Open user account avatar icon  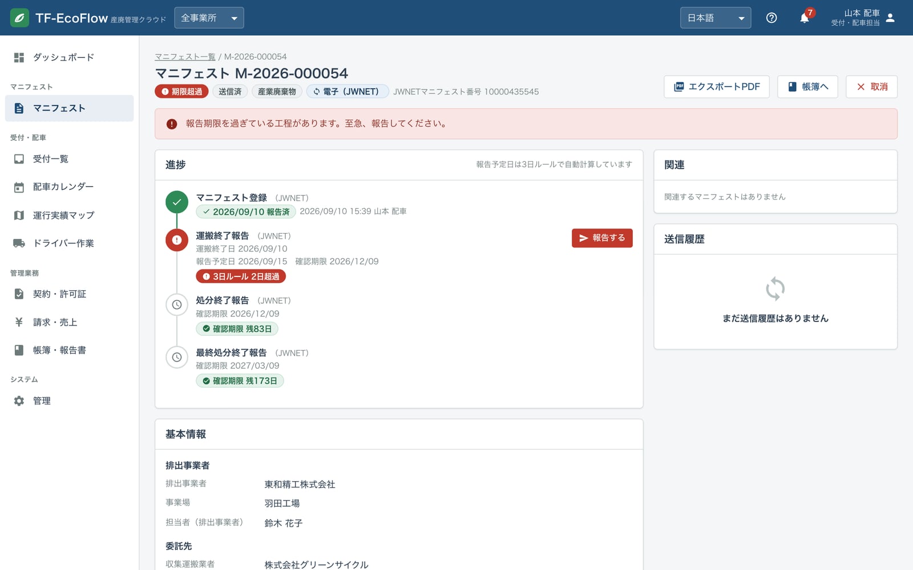(890, 18)
